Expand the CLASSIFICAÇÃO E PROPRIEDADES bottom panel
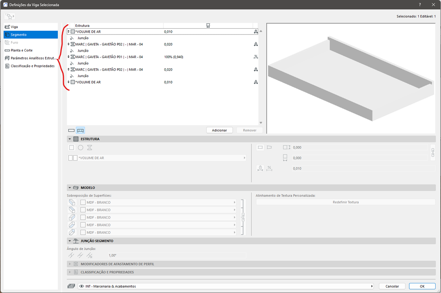 pyautogui.click(x=70, y=272)
